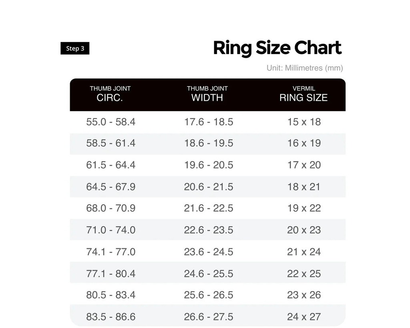Pick the 18.6 - 19.5 width cell
410x328 pixels.
click(x=209, y=143)
